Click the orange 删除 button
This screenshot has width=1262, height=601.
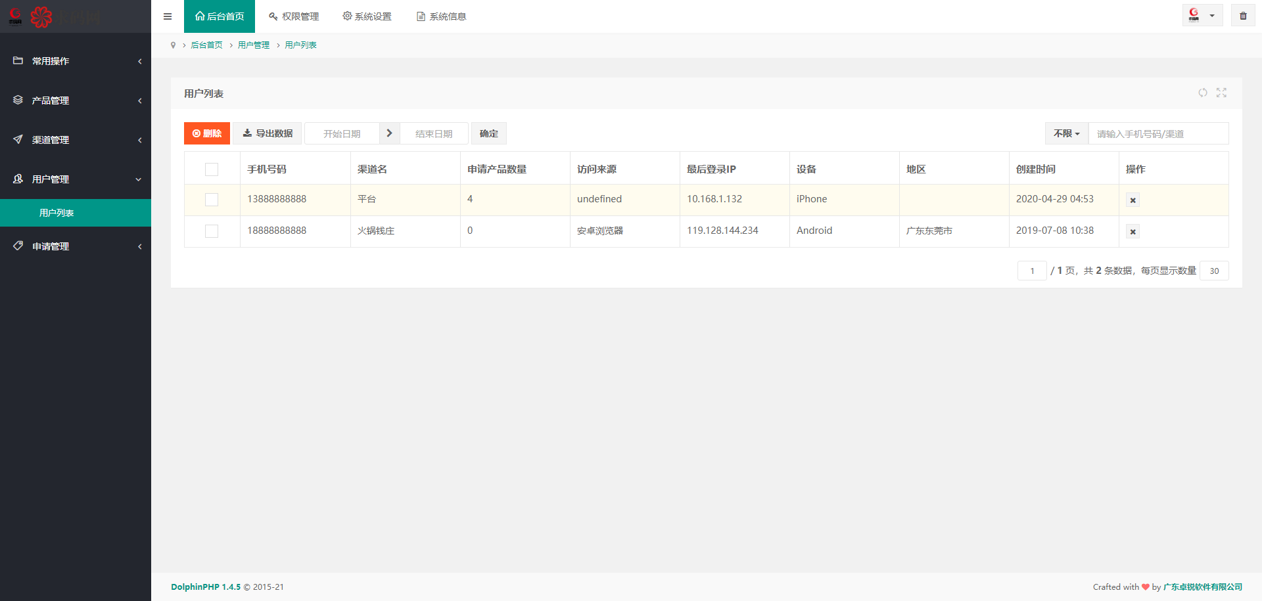coord(207,133)
